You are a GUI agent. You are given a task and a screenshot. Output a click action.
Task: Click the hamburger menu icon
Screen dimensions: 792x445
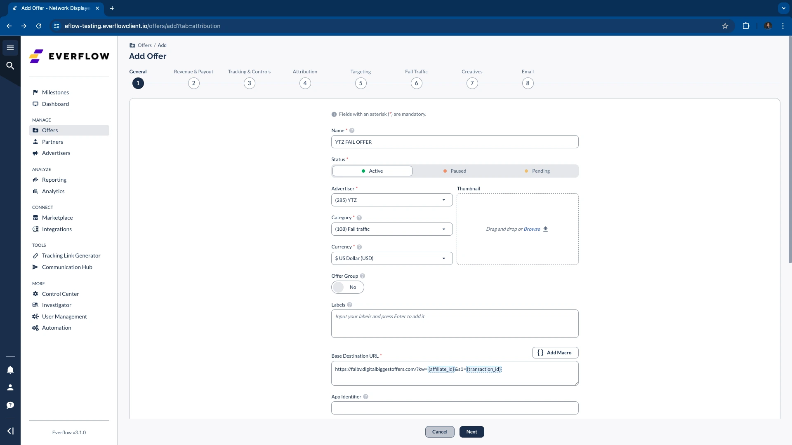[x=10, y=48]
